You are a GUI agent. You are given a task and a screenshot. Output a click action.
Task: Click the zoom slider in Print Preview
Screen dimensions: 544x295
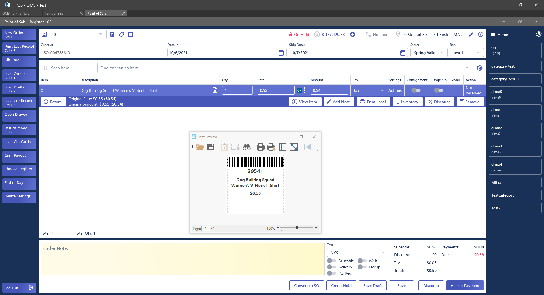pos(297,228)
